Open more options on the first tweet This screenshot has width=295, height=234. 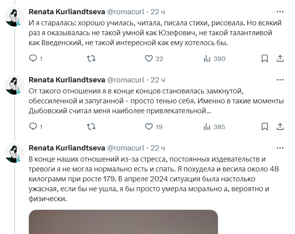(280, 12)
